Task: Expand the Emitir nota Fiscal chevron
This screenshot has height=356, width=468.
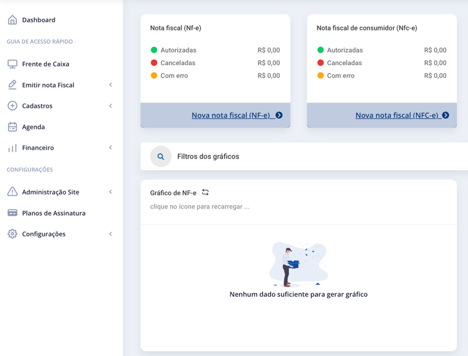Action: click(110, 85)
